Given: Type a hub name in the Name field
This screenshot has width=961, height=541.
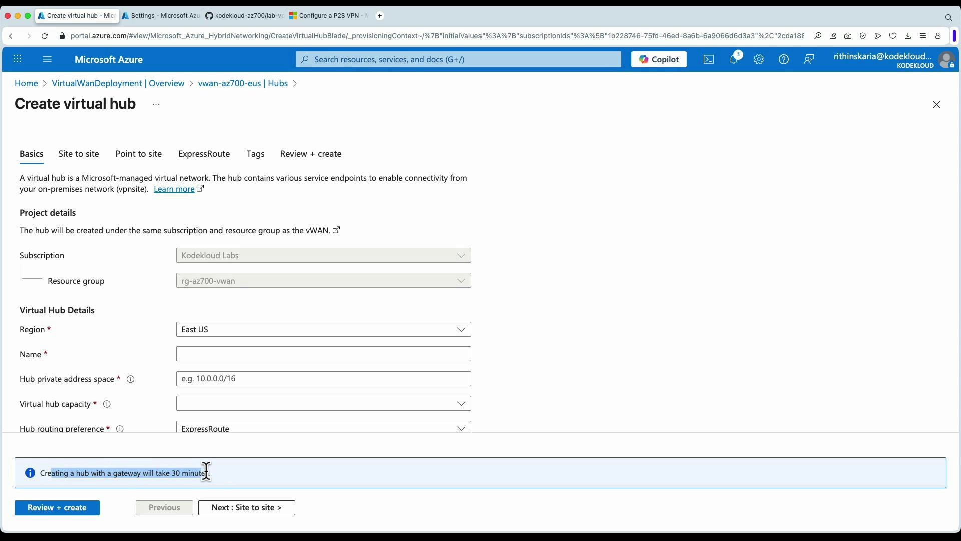Looking at the screenshot, I should click(x=323, y=354).
